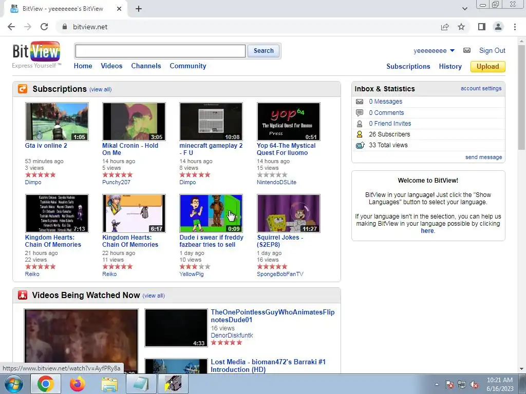Open the Gta iv online 2 thumbnail
This screenshot has height=394, width=526.
[57, 121]
